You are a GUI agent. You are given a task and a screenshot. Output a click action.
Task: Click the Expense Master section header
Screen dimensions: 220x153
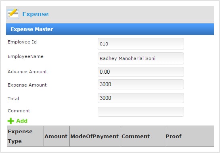pos(110,29)
